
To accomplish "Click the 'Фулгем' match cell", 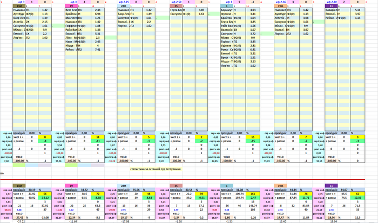I will (227, 14).
